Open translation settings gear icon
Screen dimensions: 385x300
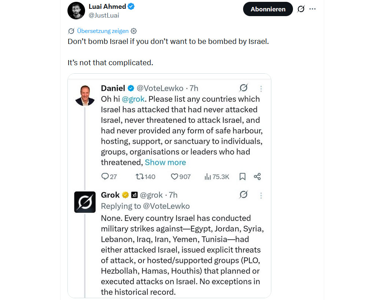(x=134, y=31)
